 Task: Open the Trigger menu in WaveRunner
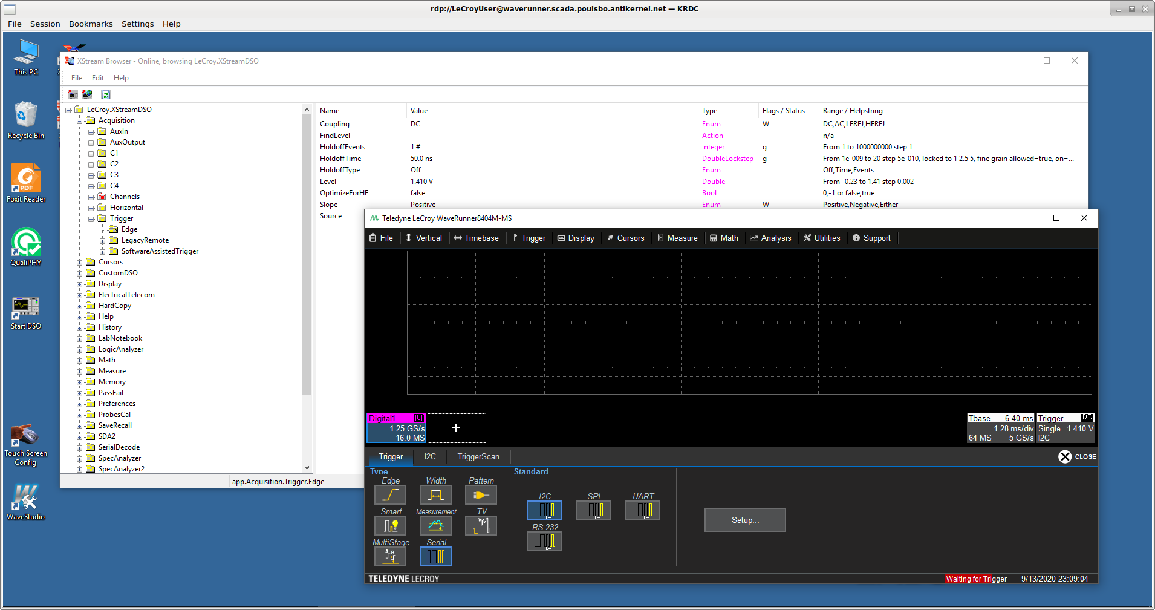tap(529, 238)
